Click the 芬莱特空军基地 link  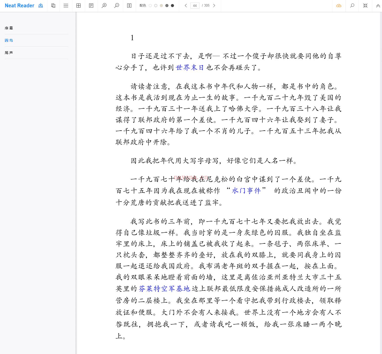point(164,289)
